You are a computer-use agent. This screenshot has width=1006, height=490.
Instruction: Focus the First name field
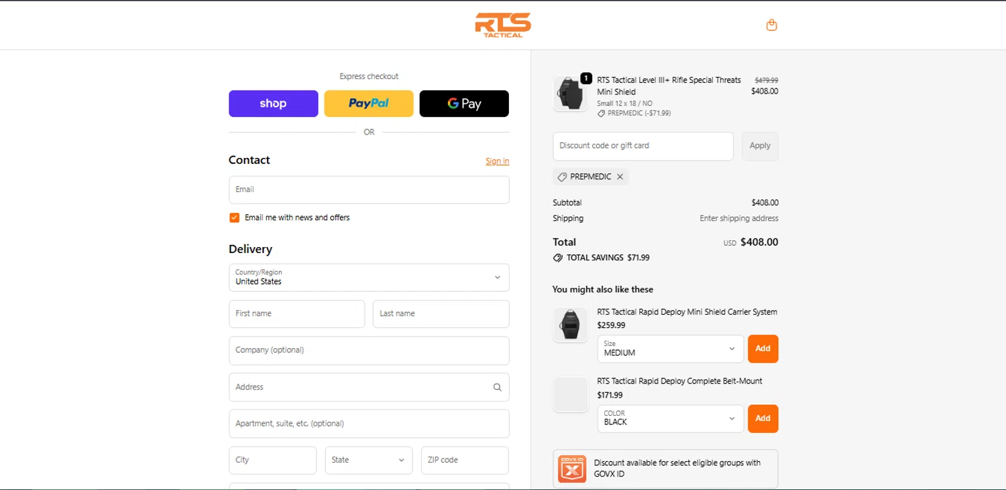pyautogui.click(x=297, y=314)
